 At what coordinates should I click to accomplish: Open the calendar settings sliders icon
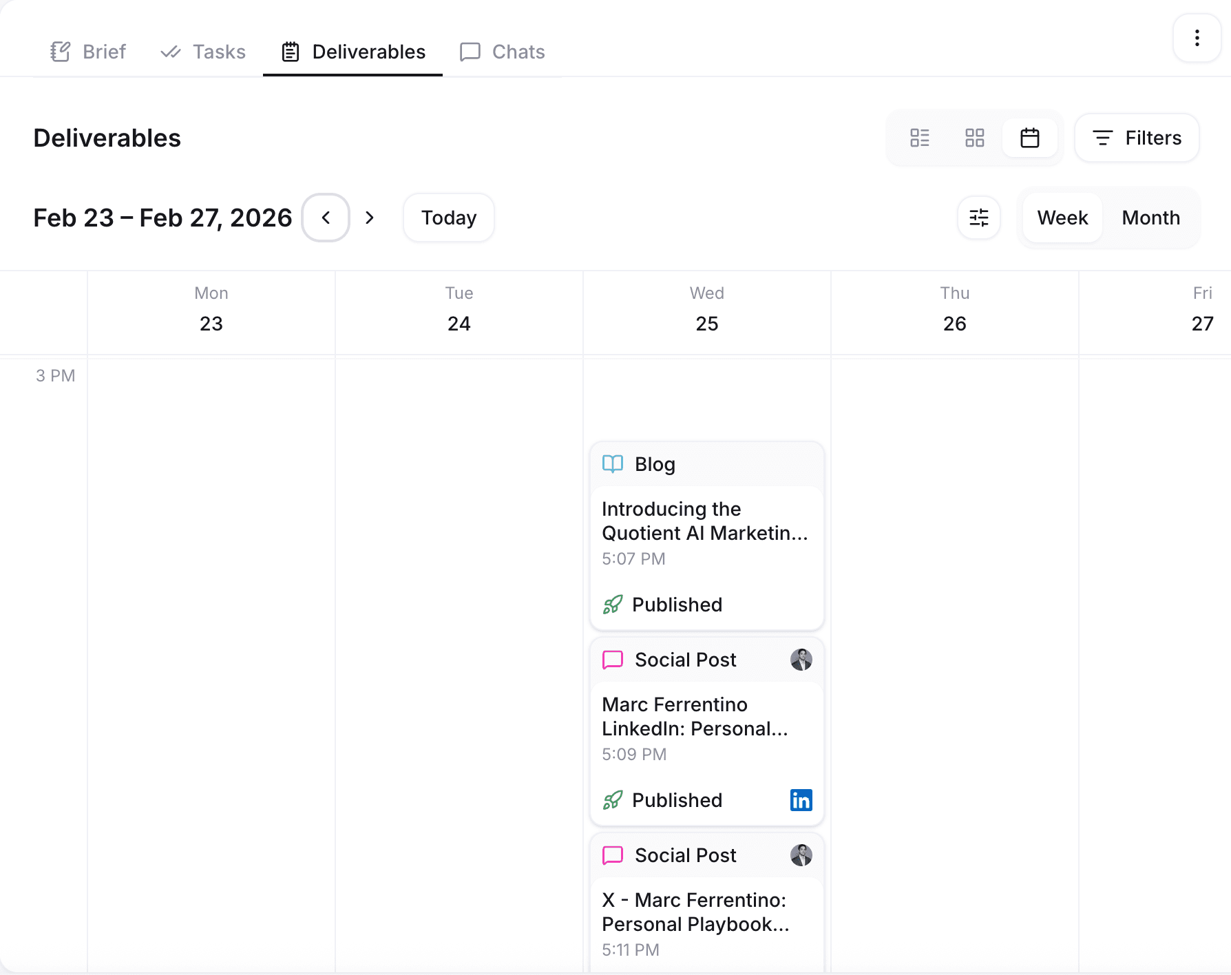[978, 218]
